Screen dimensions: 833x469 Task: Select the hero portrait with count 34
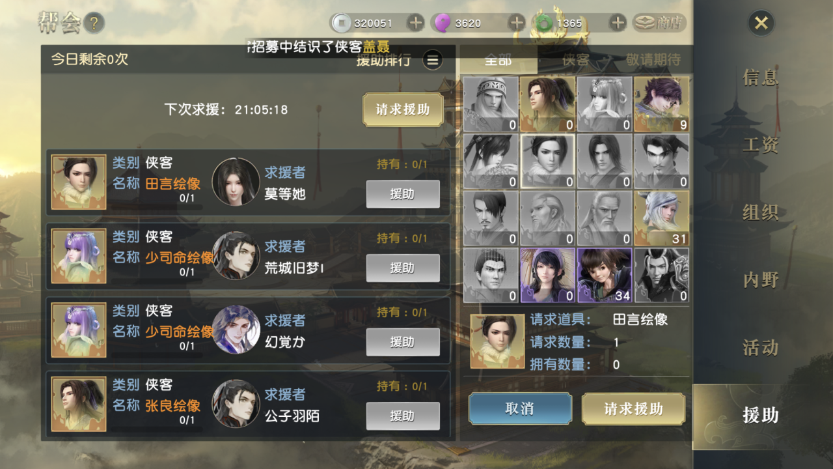(605, 275)
